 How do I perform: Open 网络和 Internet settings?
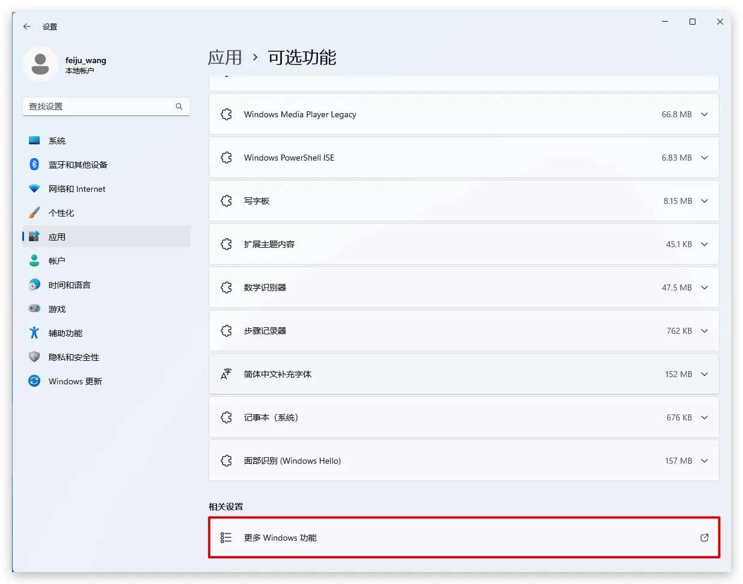point(106,188)
